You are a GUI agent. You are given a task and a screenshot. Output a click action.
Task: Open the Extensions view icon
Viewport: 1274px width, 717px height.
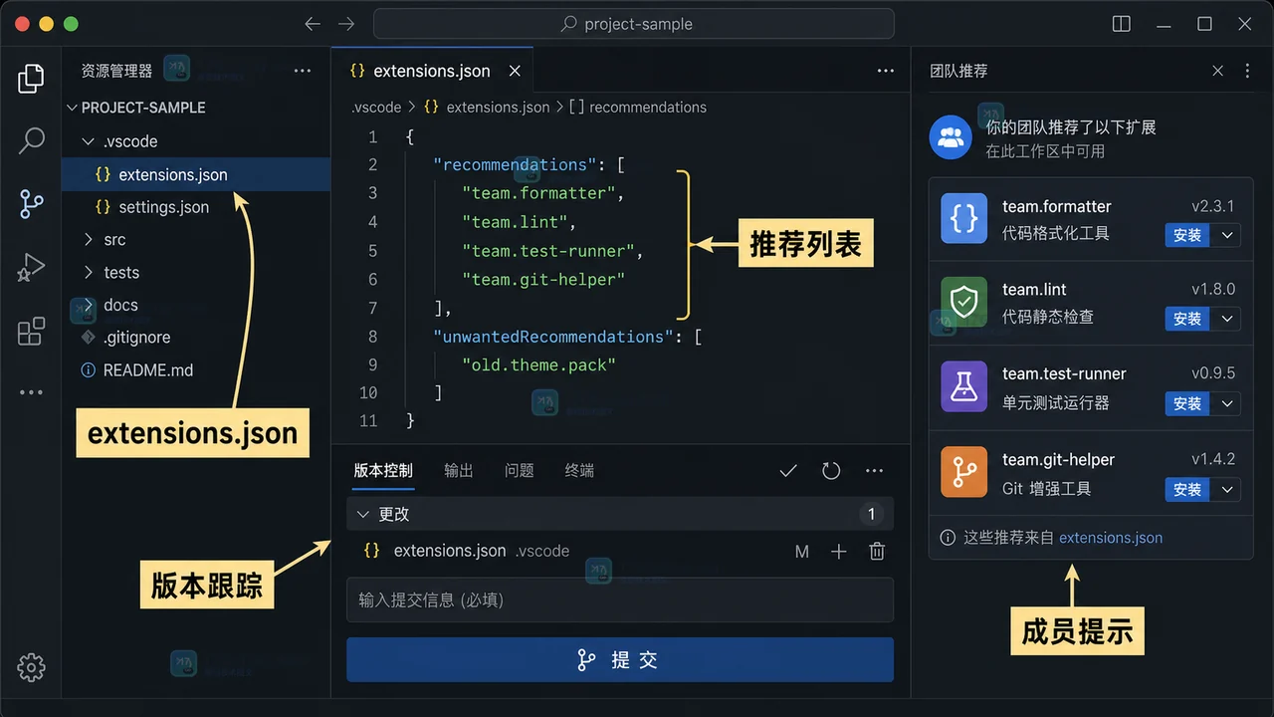tap(31, 331)
